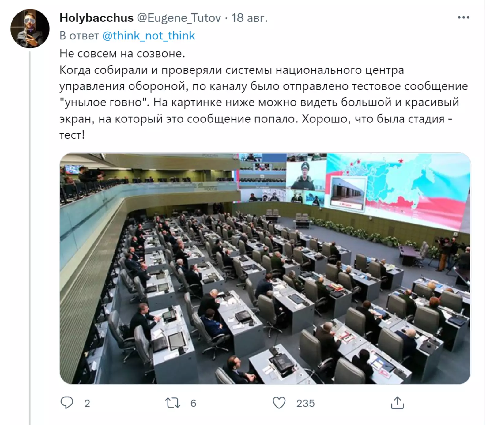Open the @think_not_think mention
The height and width of the screenshot is (425, 490).
coord(148,36)
